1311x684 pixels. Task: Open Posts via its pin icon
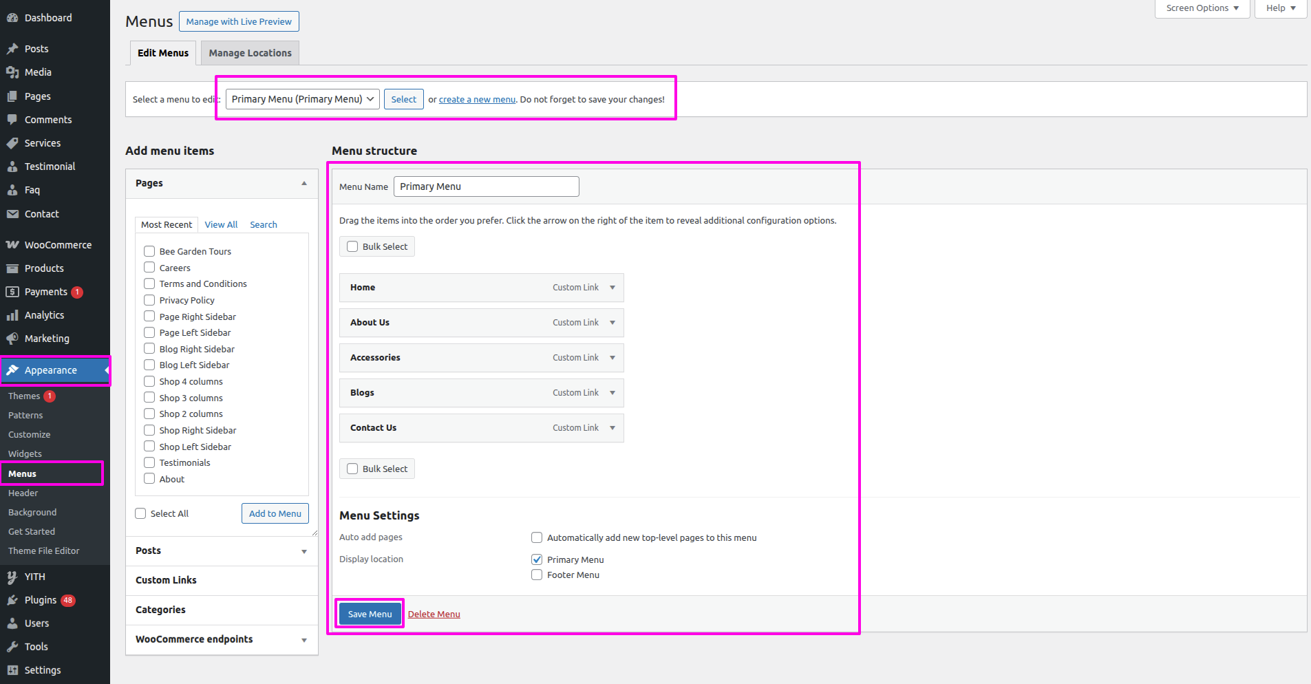pos(12,49)
